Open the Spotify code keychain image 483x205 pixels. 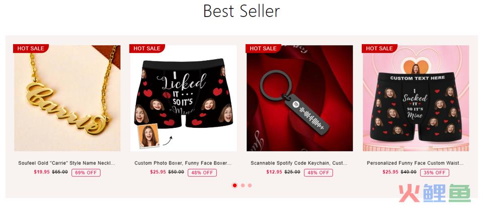300,98
